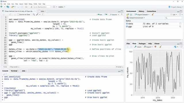Click the inspect magnifier icon for ggp row
Viewport: 184px width, 103px height.
[x=180, y=27]
